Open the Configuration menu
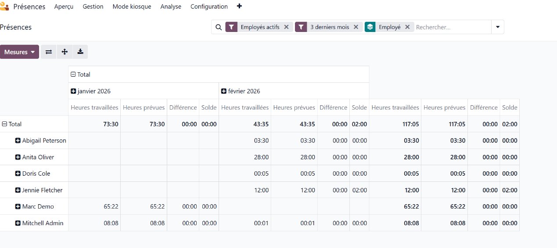This screenshot has height=248, width=557. [209, 7]
